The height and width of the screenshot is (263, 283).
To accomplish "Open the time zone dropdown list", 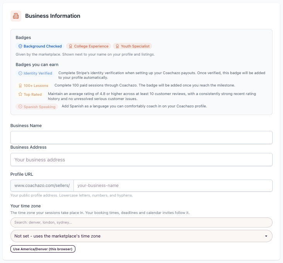I will point(141,236).
